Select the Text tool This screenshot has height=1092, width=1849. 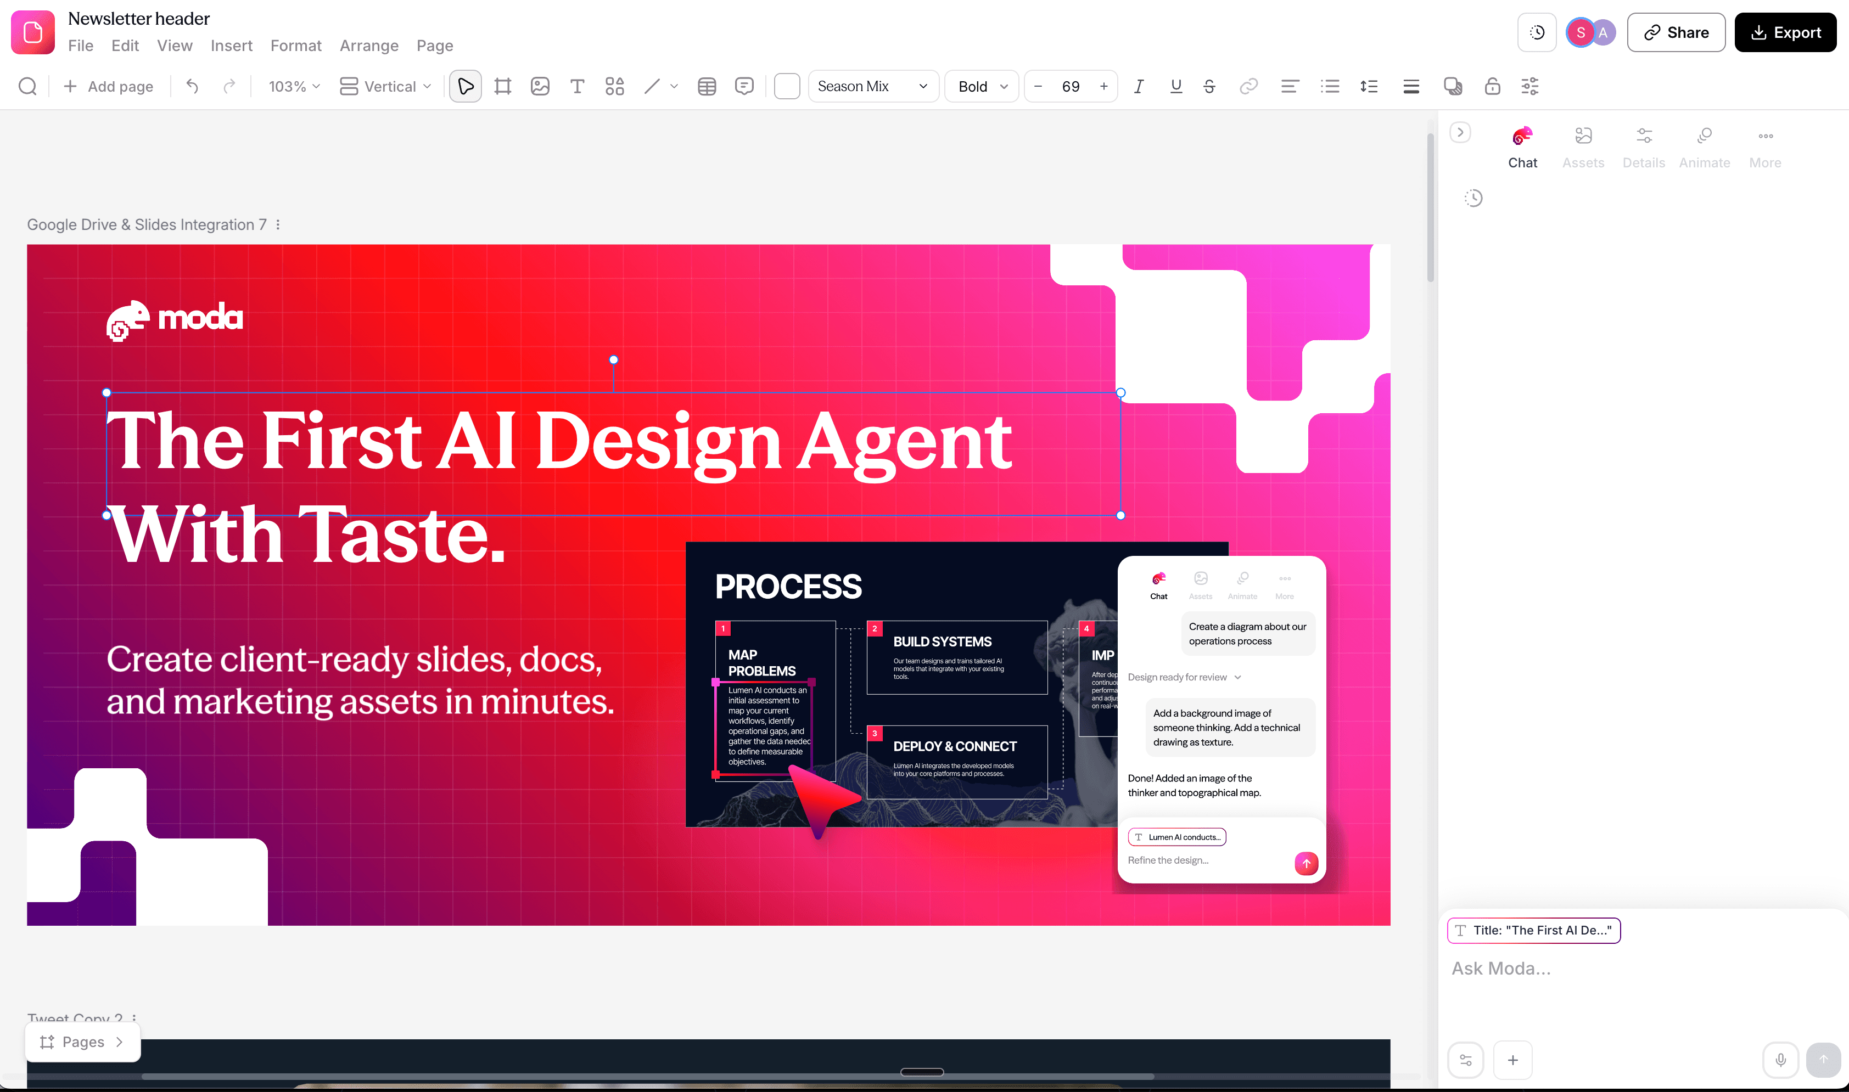coord(577,86)
